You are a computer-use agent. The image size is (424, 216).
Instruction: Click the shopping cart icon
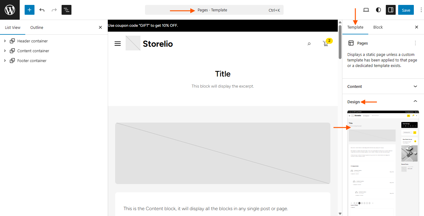click(x=325, y=44)
